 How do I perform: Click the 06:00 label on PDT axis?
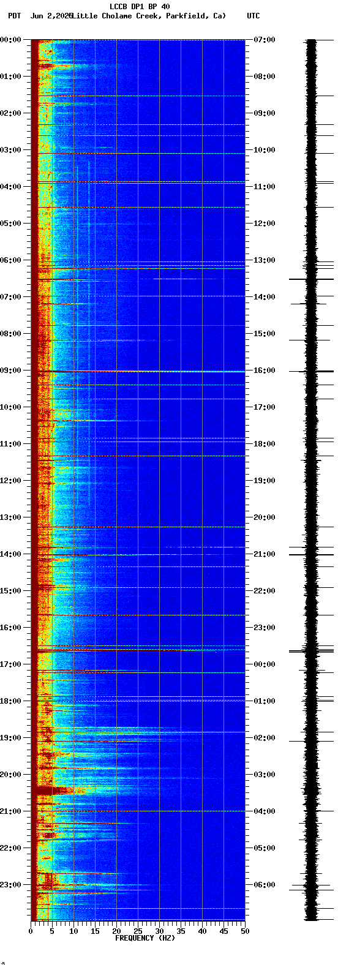coord(10,260)
